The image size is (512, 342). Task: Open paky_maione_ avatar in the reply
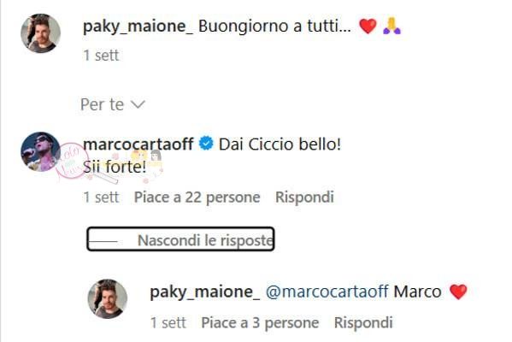(108, 299)
